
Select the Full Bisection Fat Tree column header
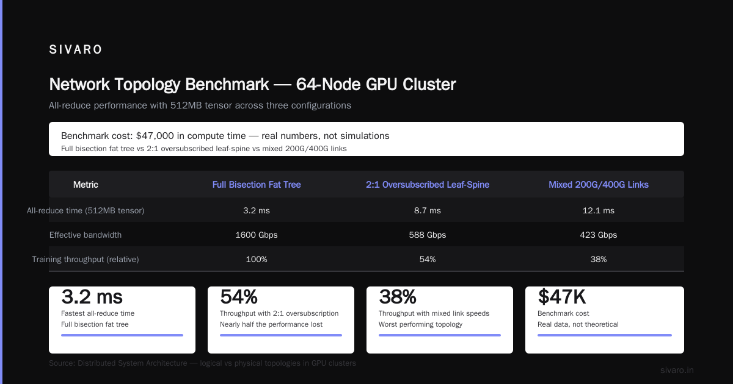[x=257, y=185]
